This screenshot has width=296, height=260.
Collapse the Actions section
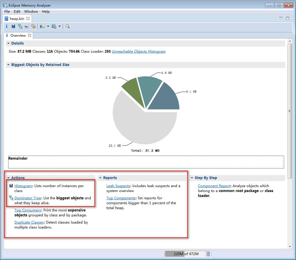(x=8, y=178)
